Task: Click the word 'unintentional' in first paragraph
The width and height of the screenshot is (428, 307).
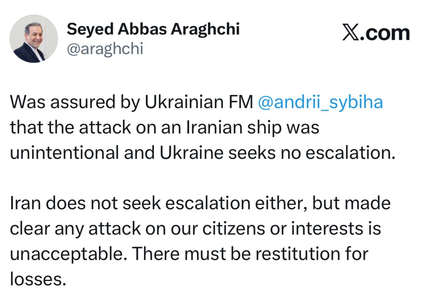Action: (x=64, y=153)
